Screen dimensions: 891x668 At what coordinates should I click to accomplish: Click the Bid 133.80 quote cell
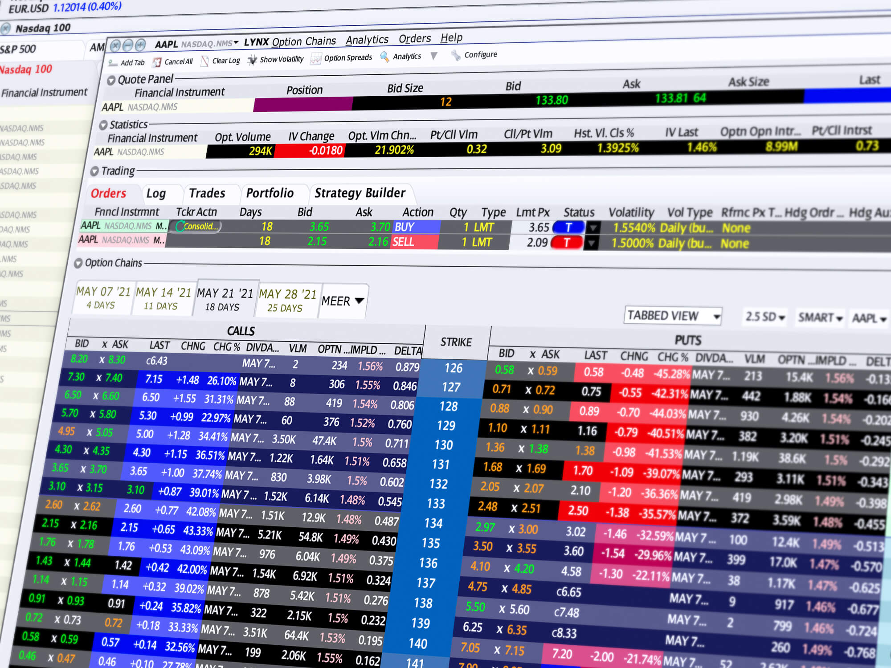552,100
